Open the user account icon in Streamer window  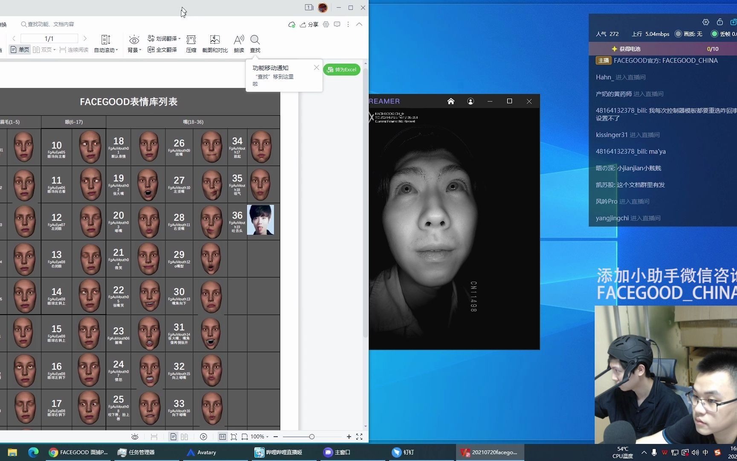point(470,101)
